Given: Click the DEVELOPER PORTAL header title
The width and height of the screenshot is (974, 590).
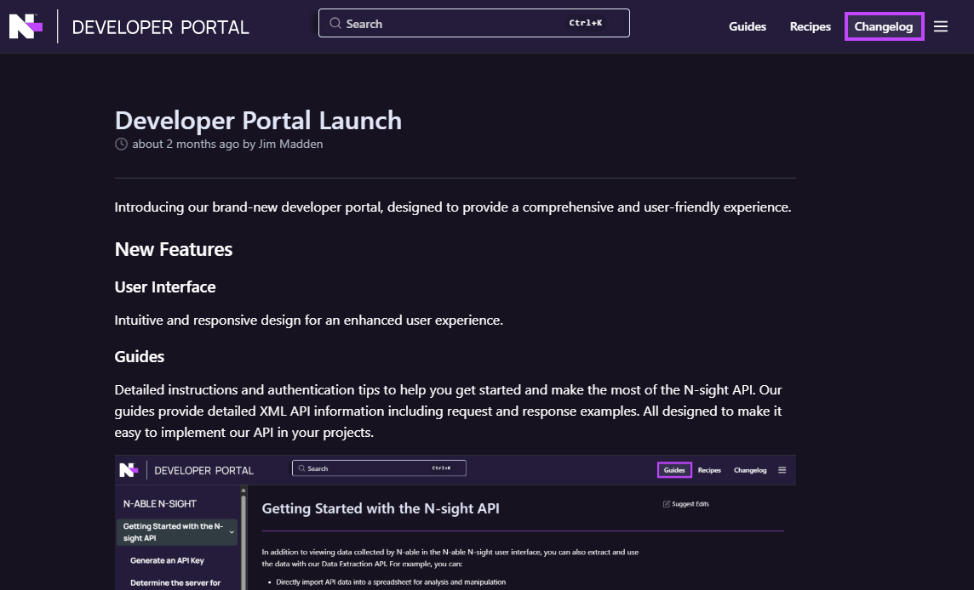Looking at the screenshot, I should [160, 27].
